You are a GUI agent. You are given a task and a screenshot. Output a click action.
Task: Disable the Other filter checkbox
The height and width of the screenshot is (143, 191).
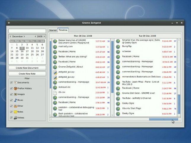[x=11, y=106]
